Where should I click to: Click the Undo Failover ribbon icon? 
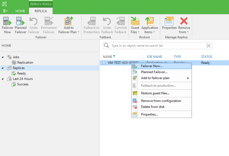[x=34, y=21]
